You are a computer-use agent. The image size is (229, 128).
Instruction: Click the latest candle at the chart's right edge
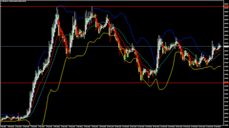220,47
